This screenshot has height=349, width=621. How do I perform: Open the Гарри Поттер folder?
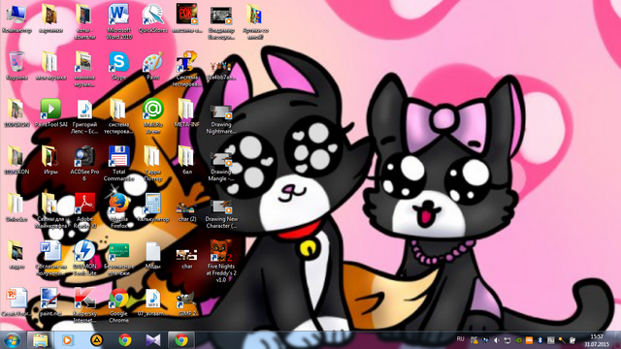(153, 164)
